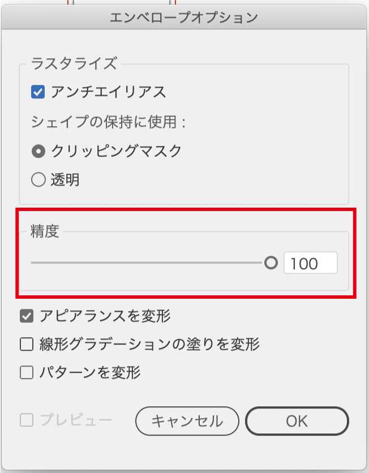This screenshot has height=473, width=369.
Task: Click the エンベロープオプション dialog title bar
Action: click(x=183, y=17)
